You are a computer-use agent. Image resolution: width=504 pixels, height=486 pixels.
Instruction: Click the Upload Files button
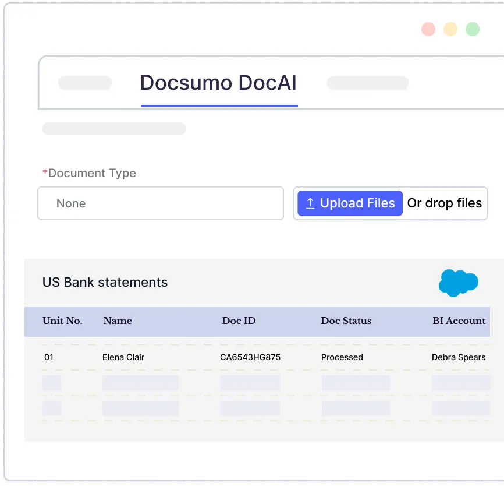coord(350,203)
